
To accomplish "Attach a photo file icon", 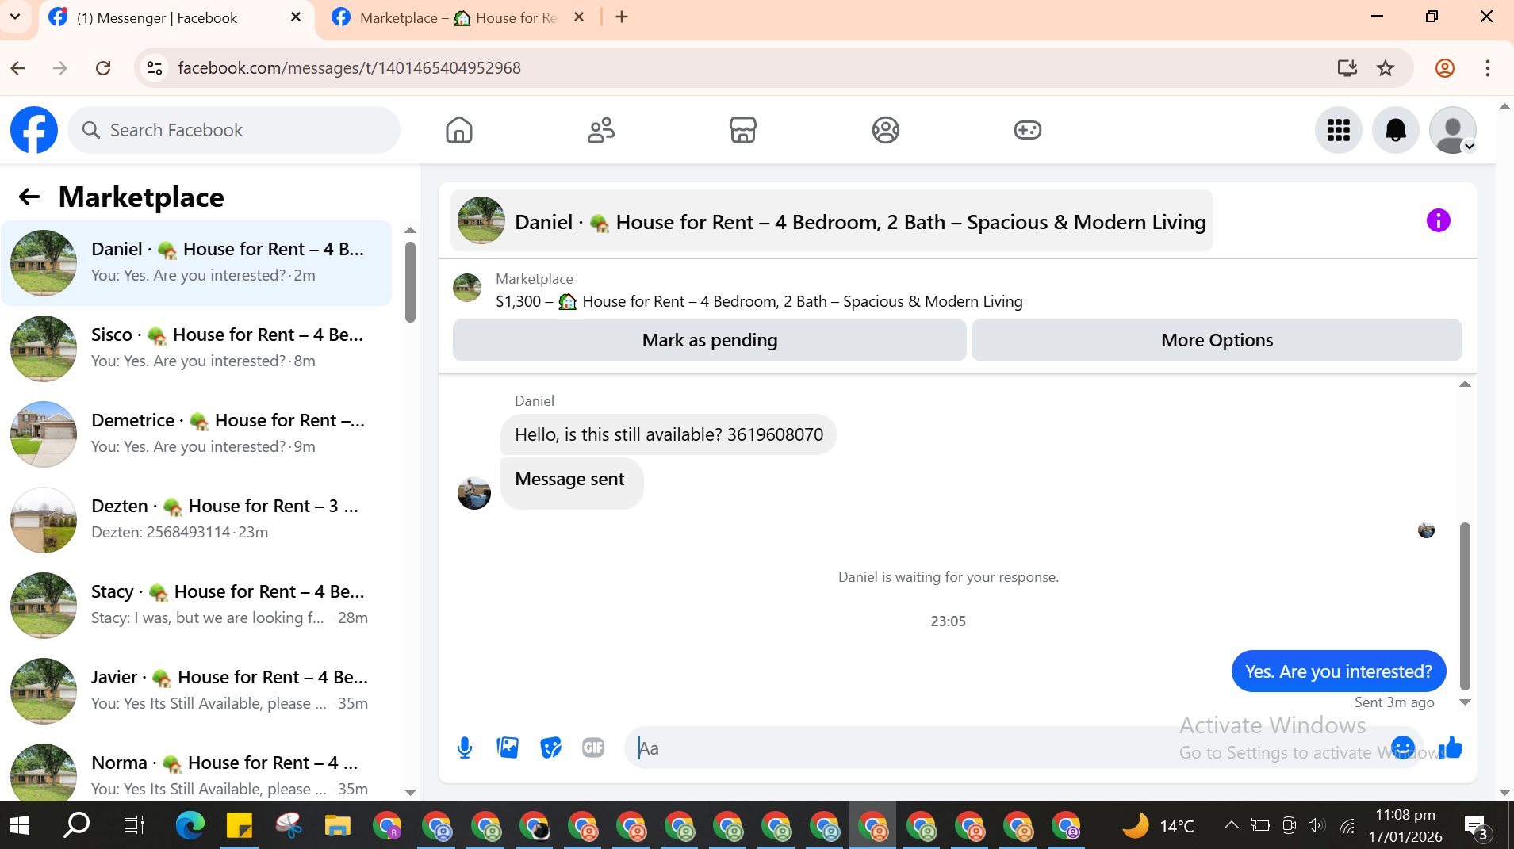I will pos(508,748).
